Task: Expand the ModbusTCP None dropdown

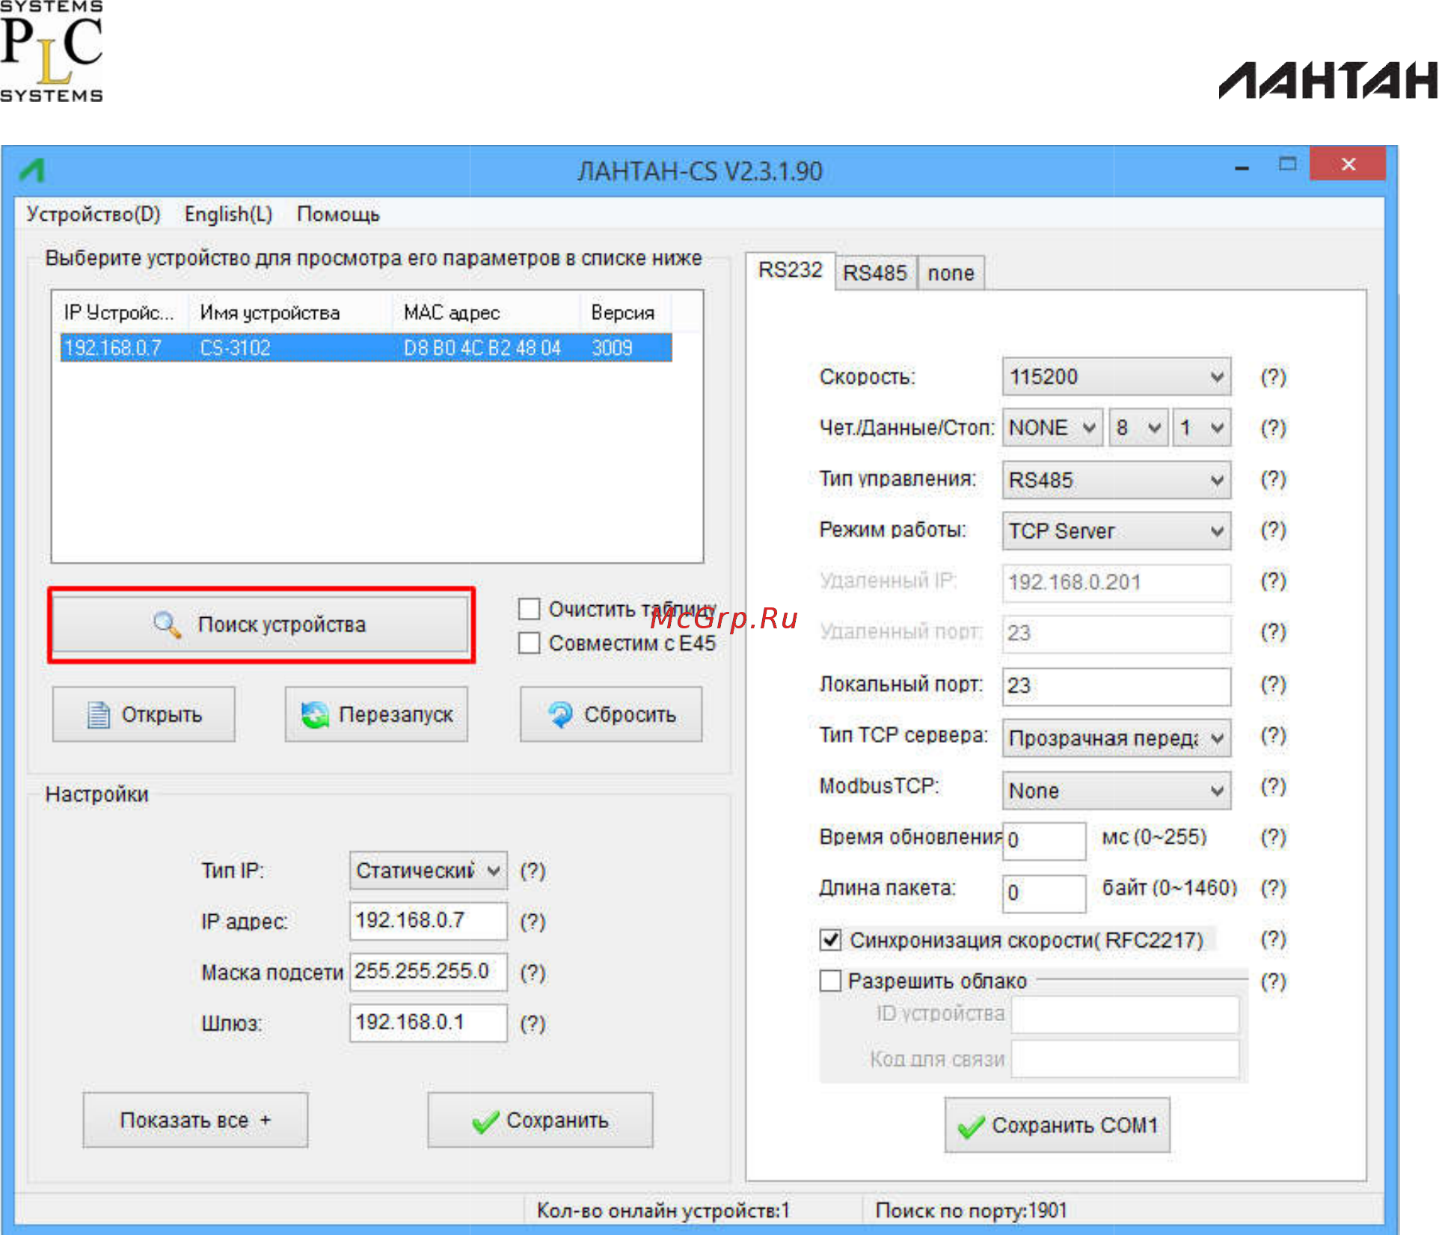Action: 1116,791
